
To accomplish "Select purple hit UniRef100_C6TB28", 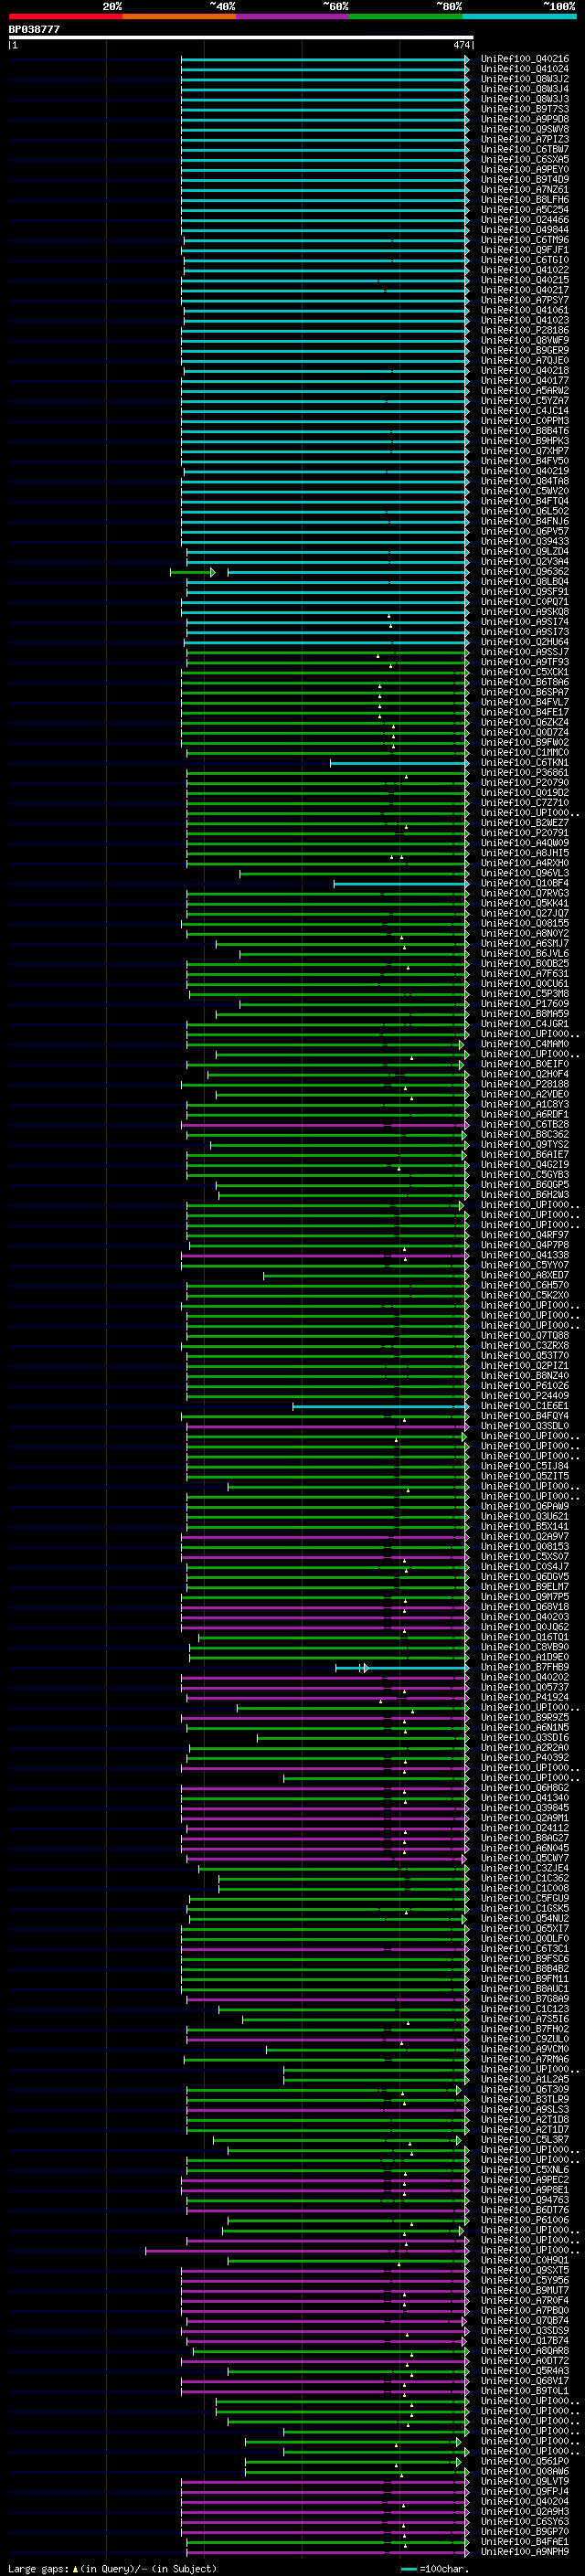I will [524, 1125].
